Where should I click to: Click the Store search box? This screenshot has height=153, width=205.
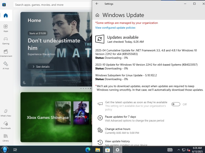click(52, 5)
